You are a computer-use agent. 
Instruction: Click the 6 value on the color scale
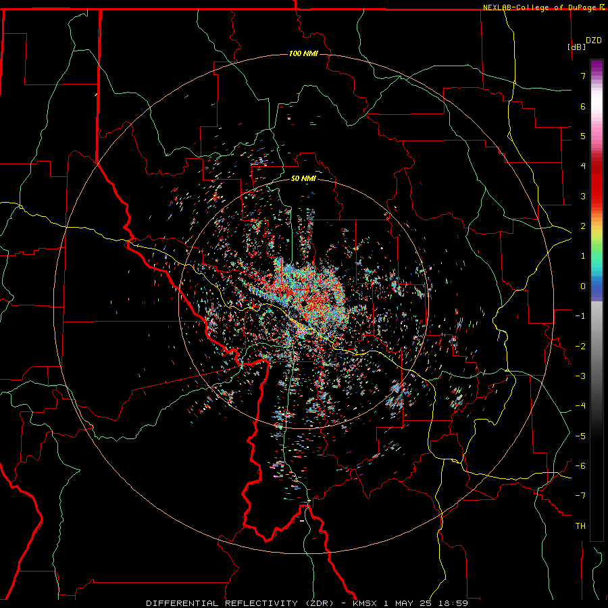[583, 106]
